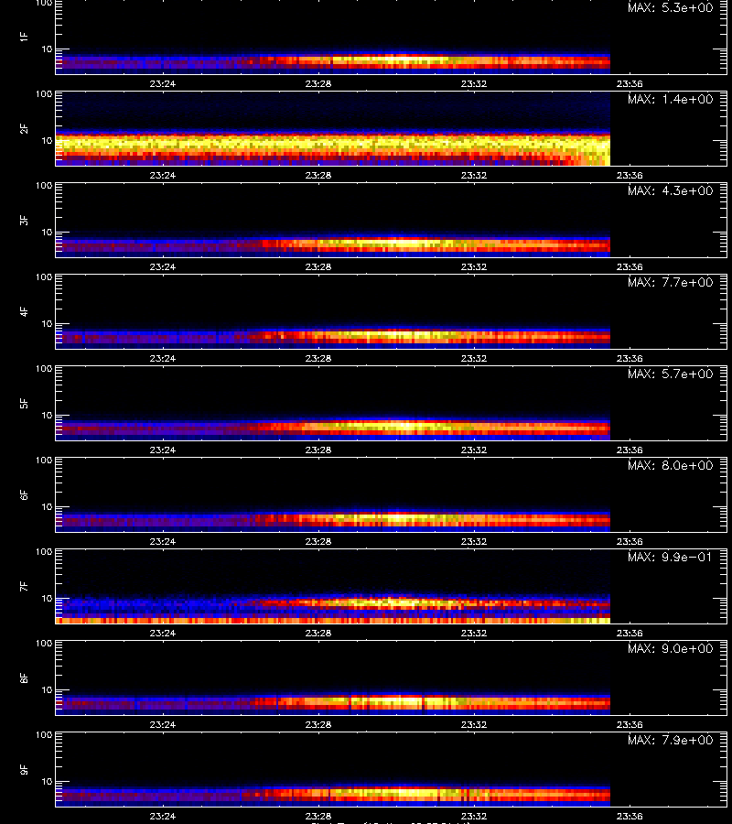Screen dimensions: 732x824
Task: Click the "MAX: 4.3e+00" annotation
Action: click(x=670, y=190)
